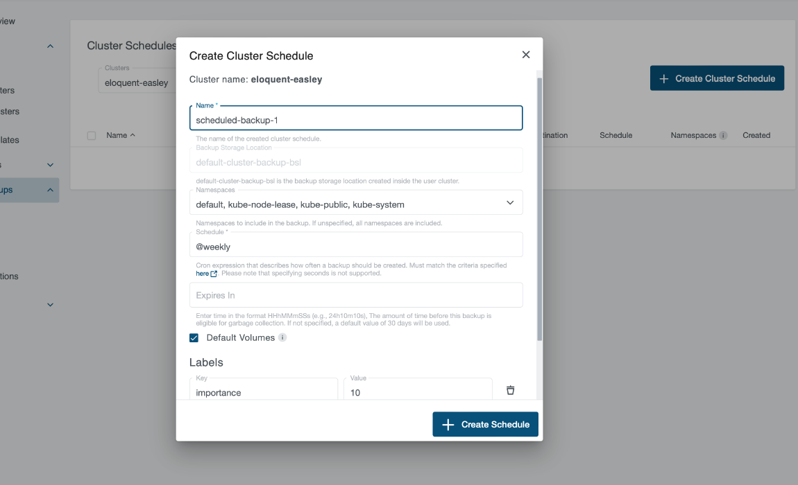
Task: Open the Namespaces dropdown in the dialog
Action: [x=510, y=202]
